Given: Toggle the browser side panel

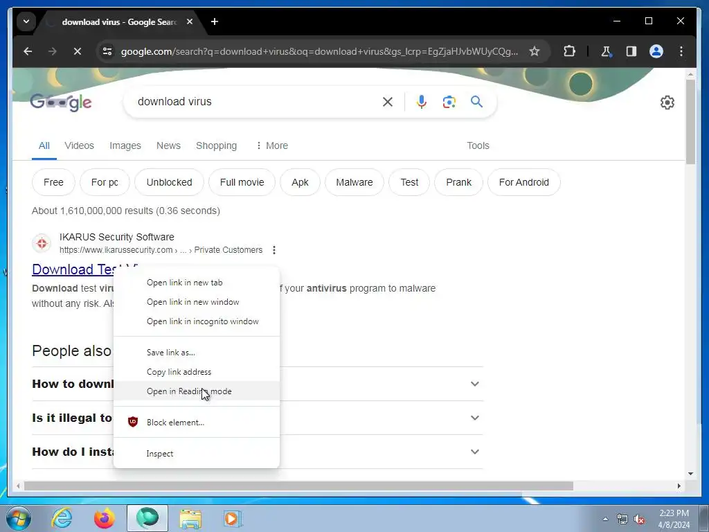Looking at the screenshot, I should coord(631,51).
